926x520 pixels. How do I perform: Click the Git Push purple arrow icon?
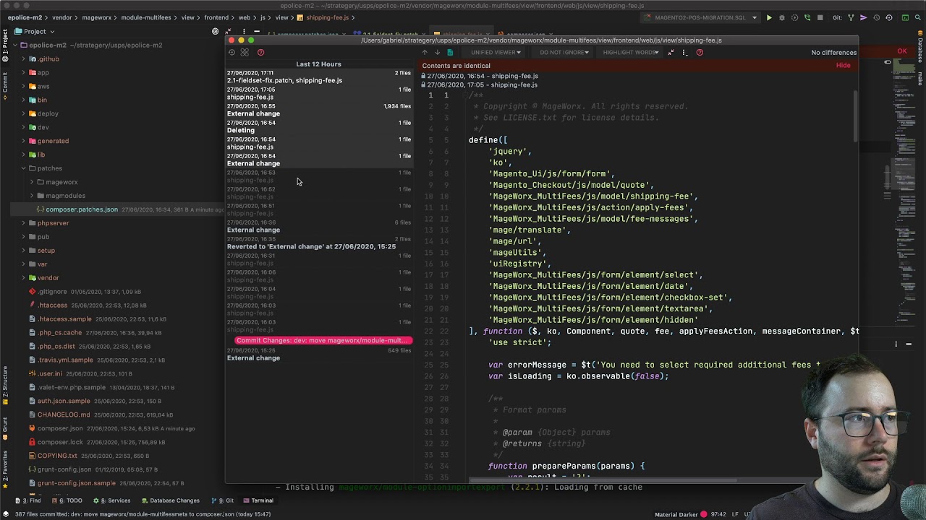pos(863,17)
